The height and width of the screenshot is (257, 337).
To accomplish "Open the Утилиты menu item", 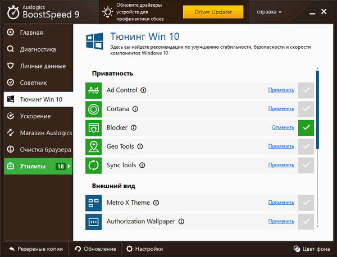I will tap(38, 166).
